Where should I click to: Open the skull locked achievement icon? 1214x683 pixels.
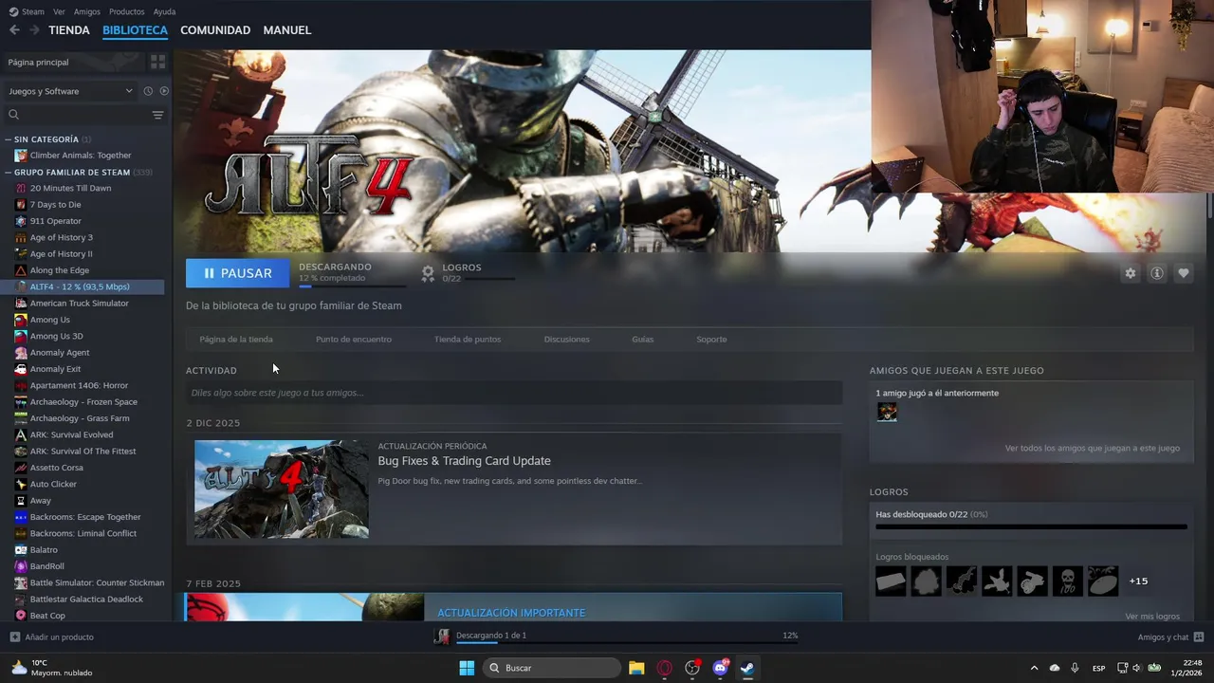click(x=1067, y=581)
